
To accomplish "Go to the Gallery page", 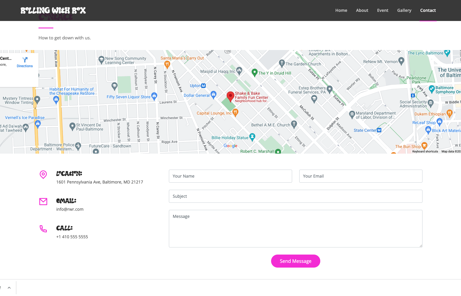I will coord(404,10).
